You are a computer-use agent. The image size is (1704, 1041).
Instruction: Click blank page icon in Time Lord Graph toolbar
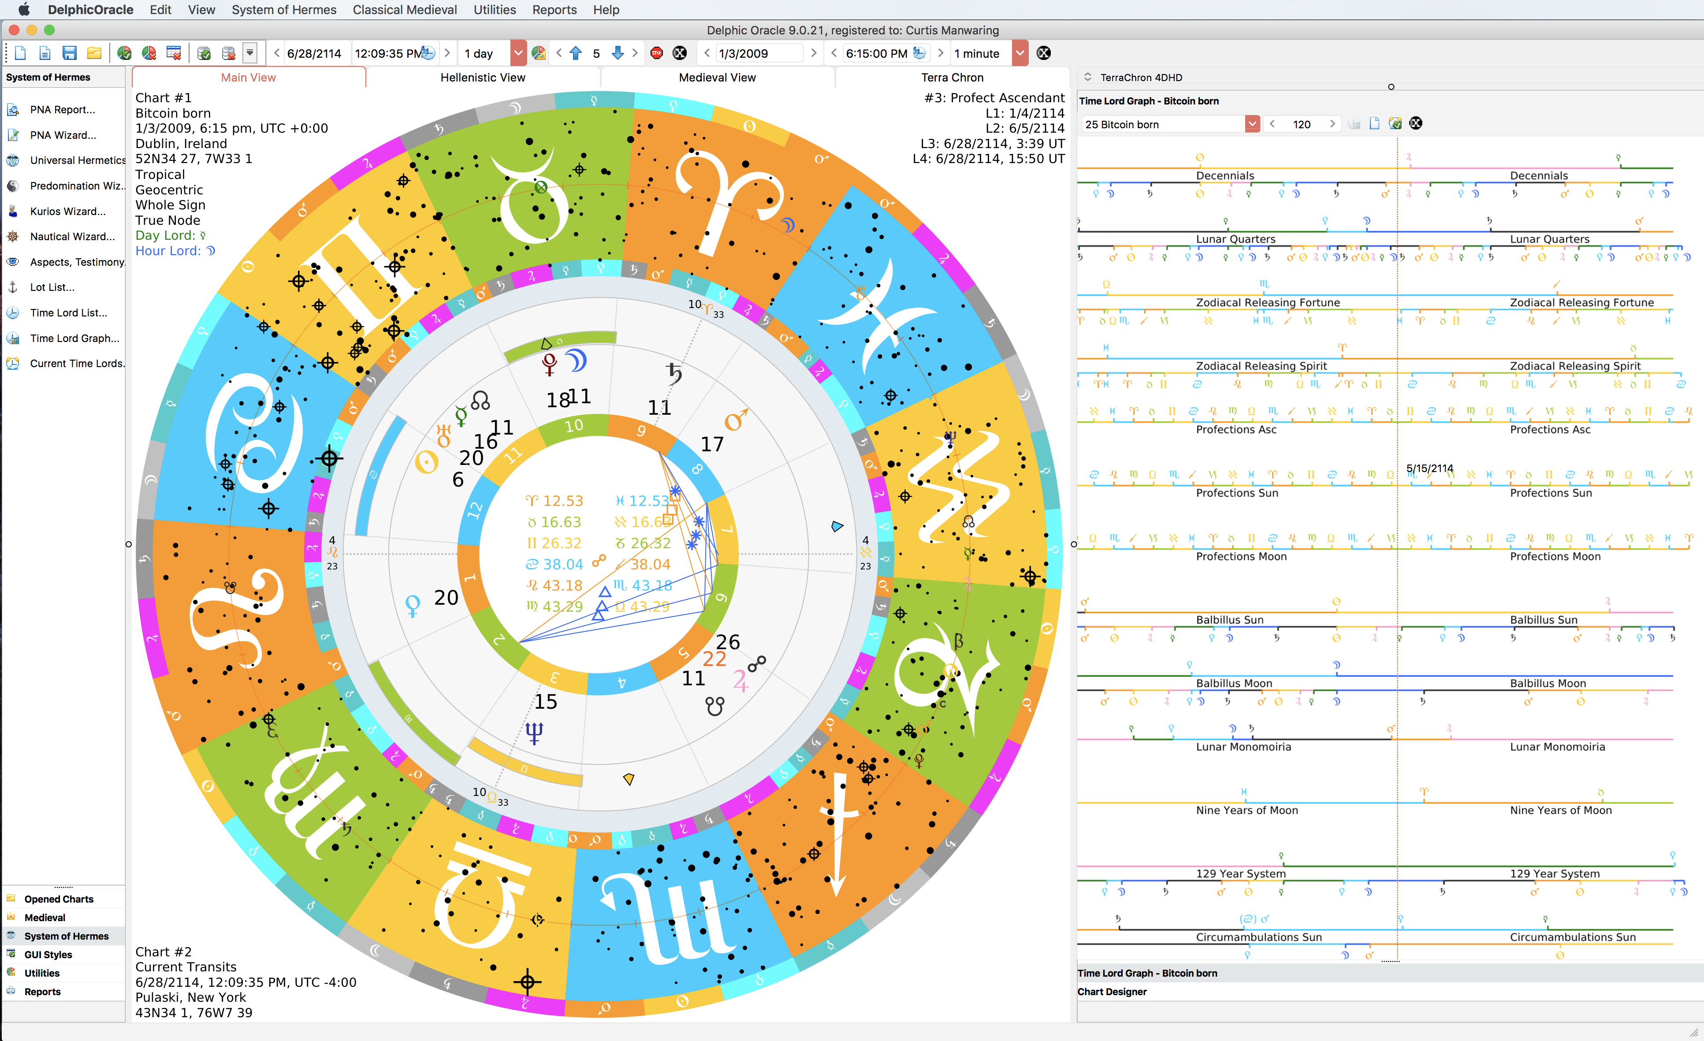point(1374,124)
